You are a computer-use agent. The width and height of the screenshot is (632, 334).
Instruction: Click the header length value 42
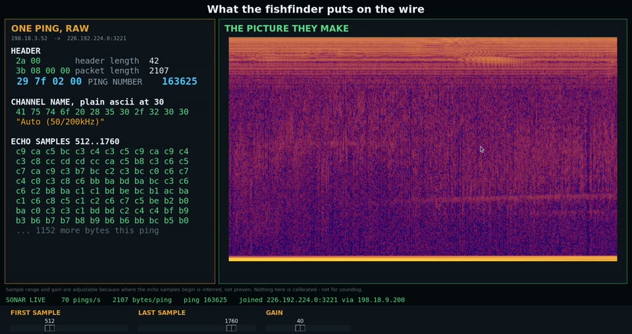click(154, 61)
